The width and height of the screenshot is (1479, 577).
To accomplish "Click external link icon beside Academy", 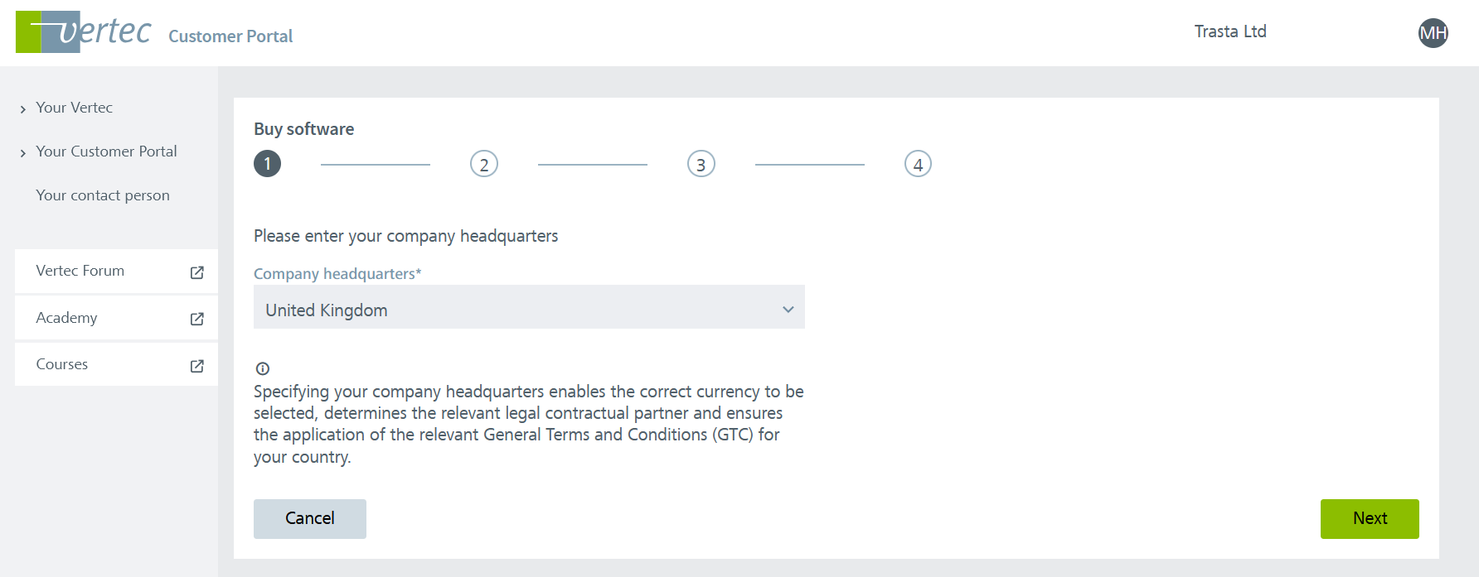I will 196,319.
